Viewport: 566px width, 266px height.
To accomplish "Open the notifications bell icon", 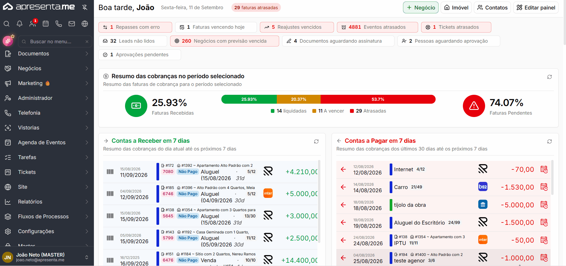I will point(20,24).
